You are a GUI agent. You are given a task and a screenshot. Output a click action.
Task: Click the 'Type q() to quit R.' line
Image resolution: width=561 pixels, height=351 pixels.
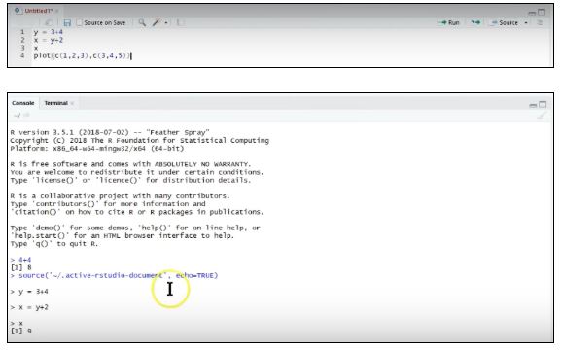pyautogui.click(x=53, y=244)
